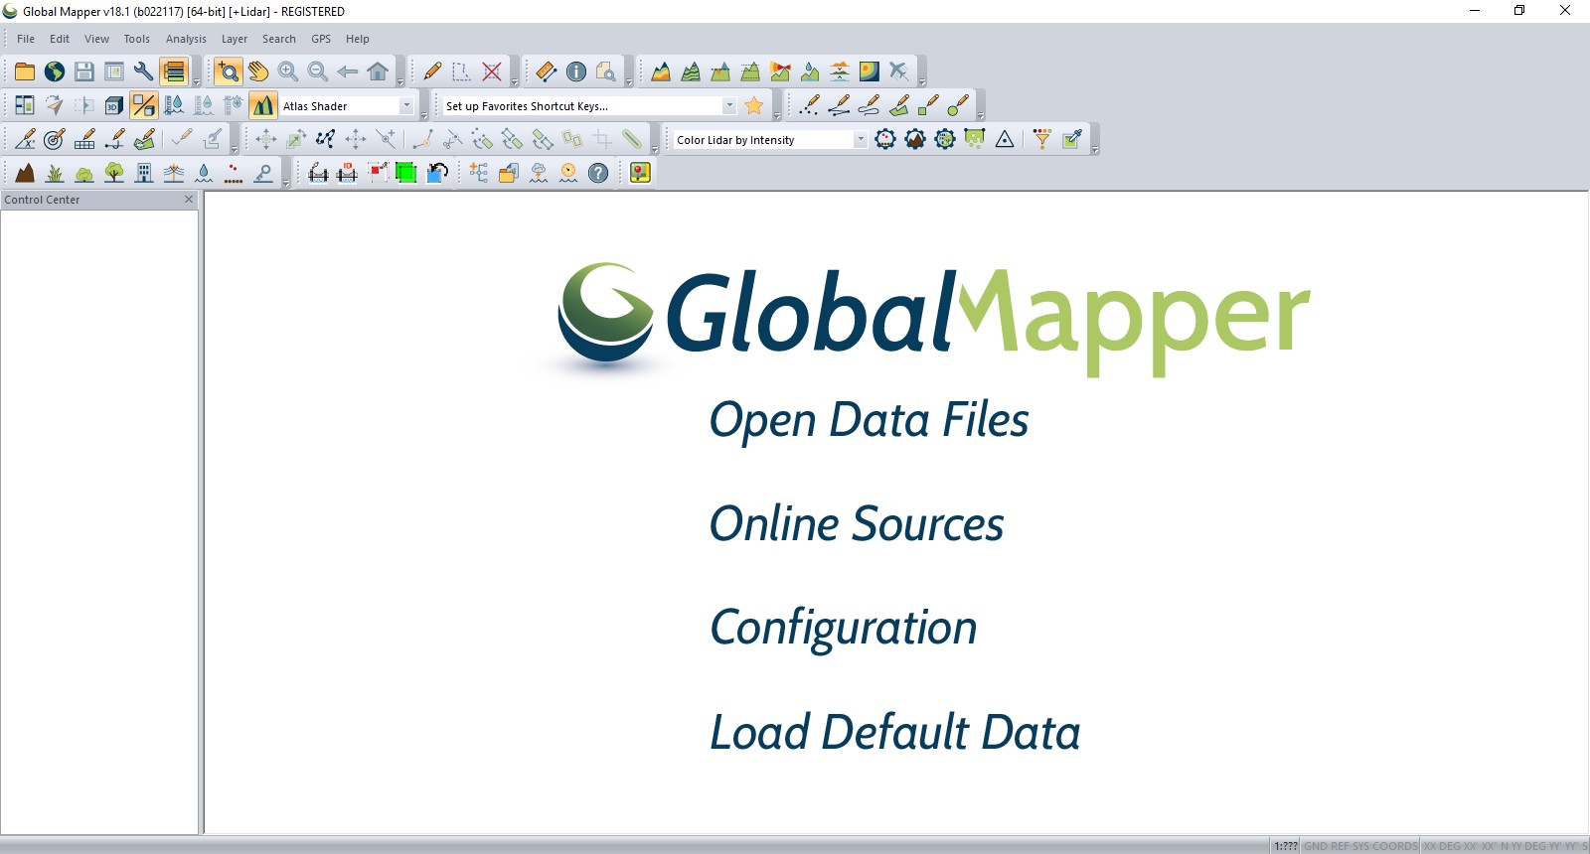Click the tree high vegetation icon

coord(114,173)
